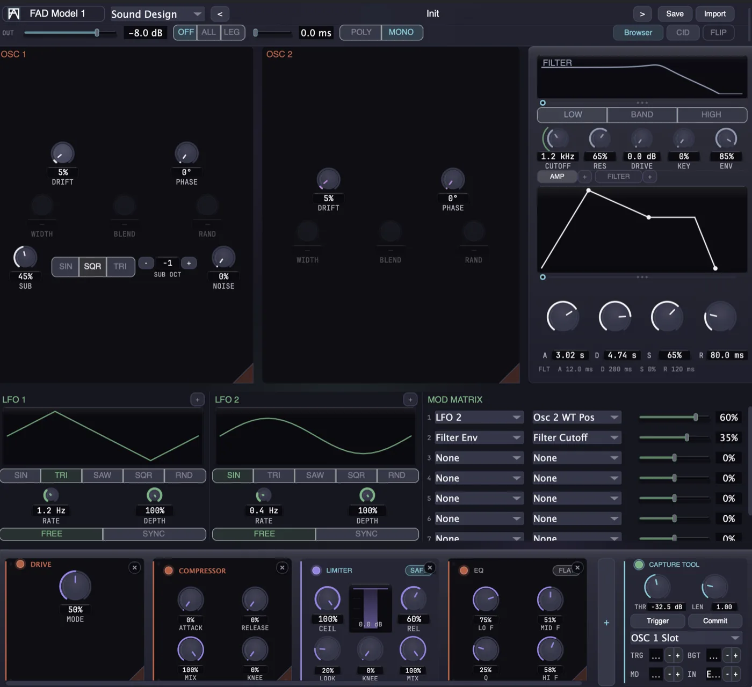Image resolution: width=752 pixels, height=687 pixels.
Task: Click plus next to AMP envelope tab
Action: 584,177
